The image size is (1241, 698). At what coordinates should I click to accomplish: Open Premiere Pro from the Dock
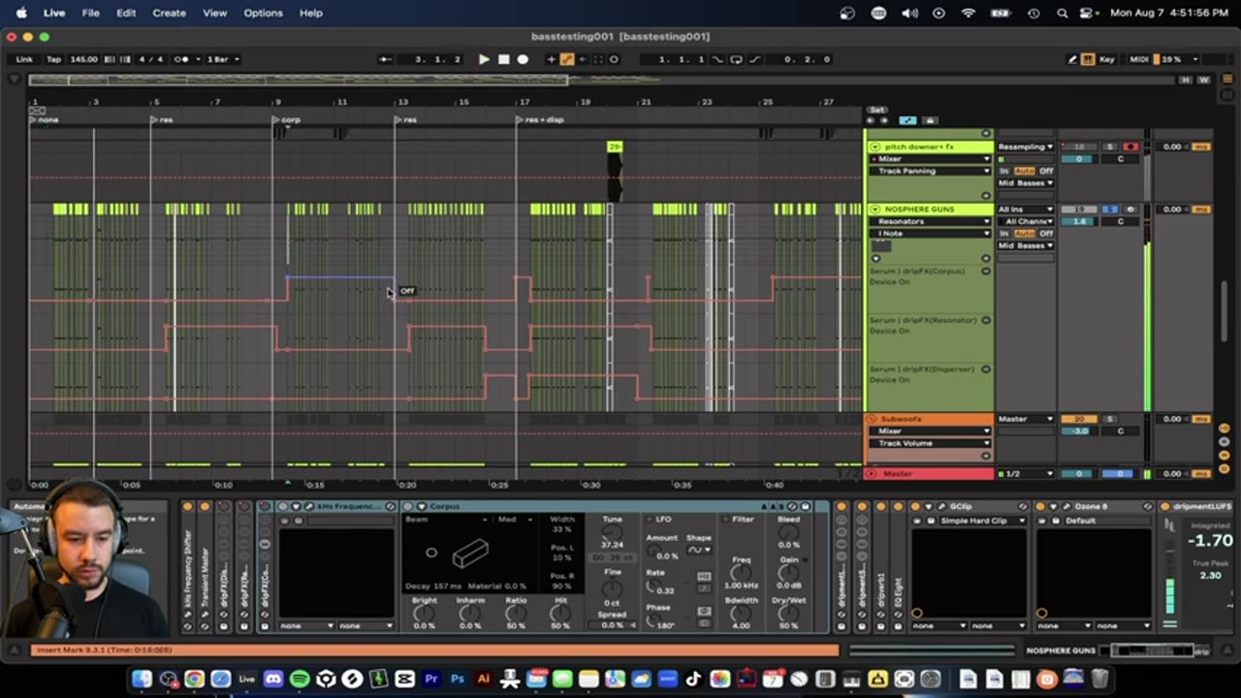431,680
